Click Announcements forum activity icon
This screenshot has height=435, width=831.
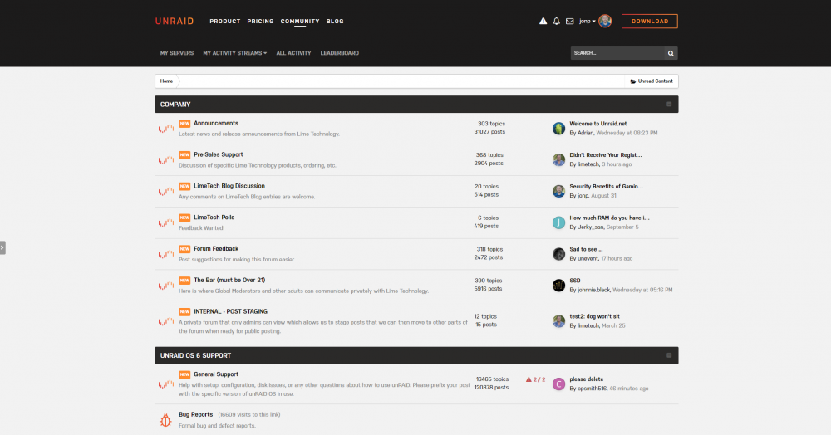click(166, 128)
